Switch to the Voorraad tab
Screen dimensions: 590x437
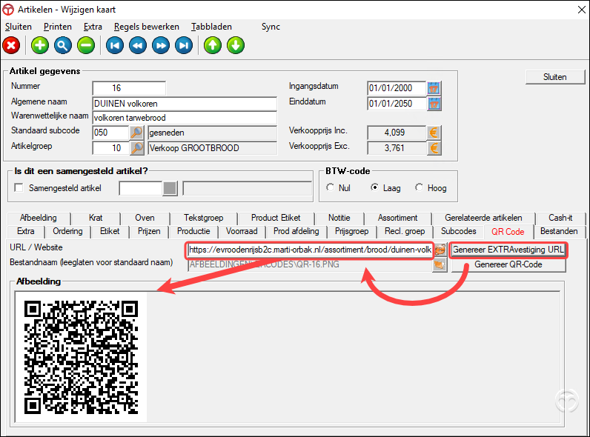coord(242,231)
